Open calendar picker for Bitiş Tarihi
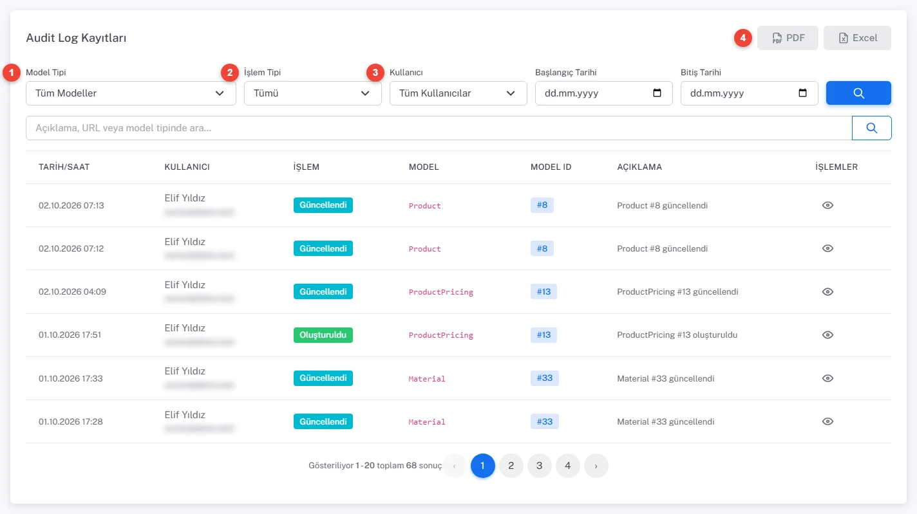The height and width of the screenshot is (514, 917). click(803, 93)
